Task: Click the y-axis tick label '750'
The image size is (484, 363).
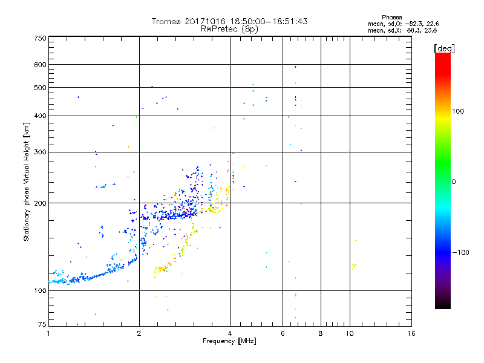Action: click(40, 38)
